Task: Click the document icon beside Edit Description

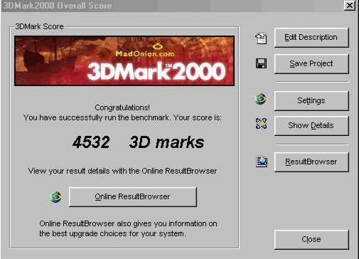Action: click(x=261, y=38)
